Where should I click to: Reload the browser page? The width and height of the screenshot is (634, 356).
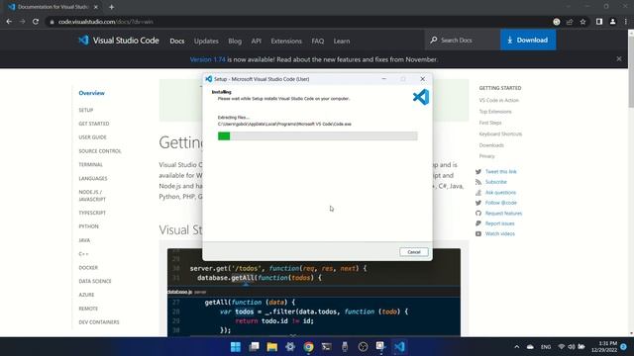36,22
